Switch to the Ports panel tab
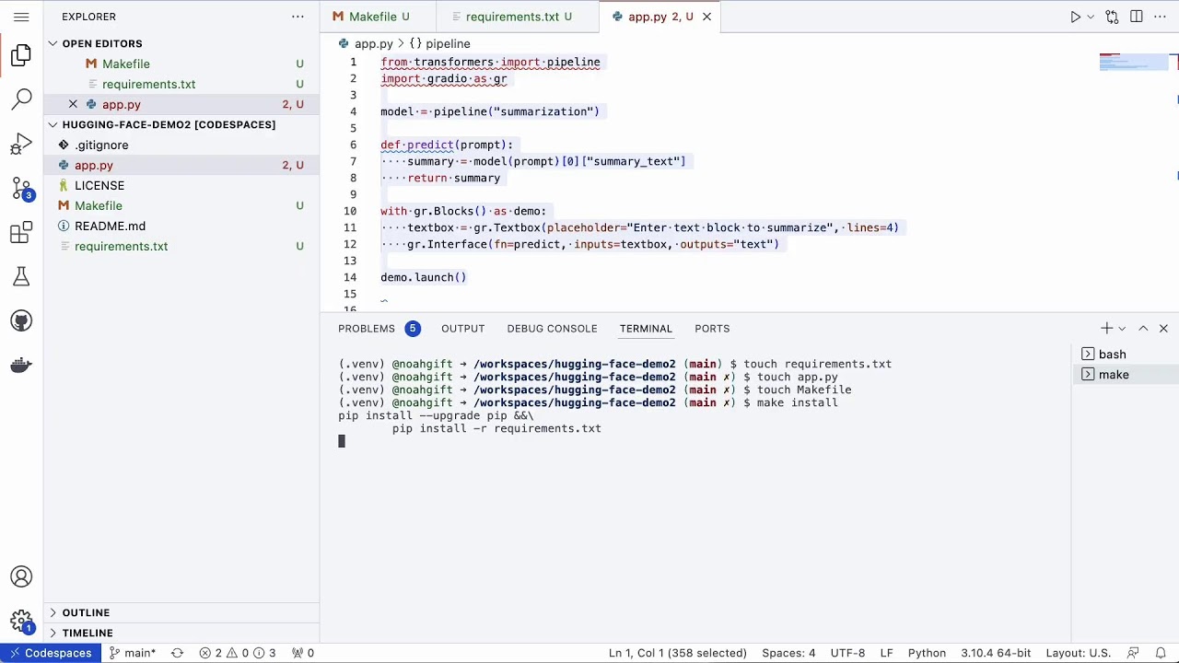The height and width of the screenshot is (663, 1179). click(712, 328)
